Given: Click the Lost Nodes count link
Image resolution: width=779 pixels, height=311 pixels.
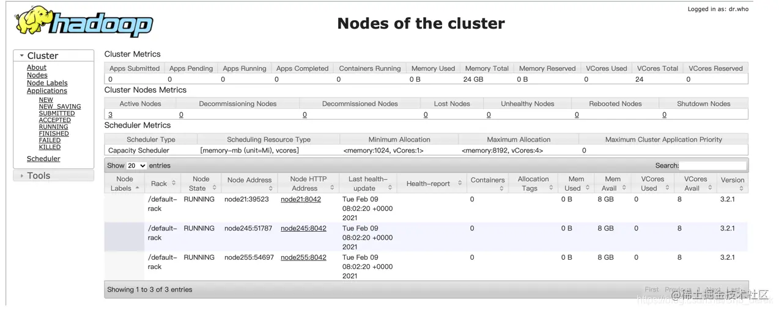Looking at the screenshot, I should click(x=426, y=115).
